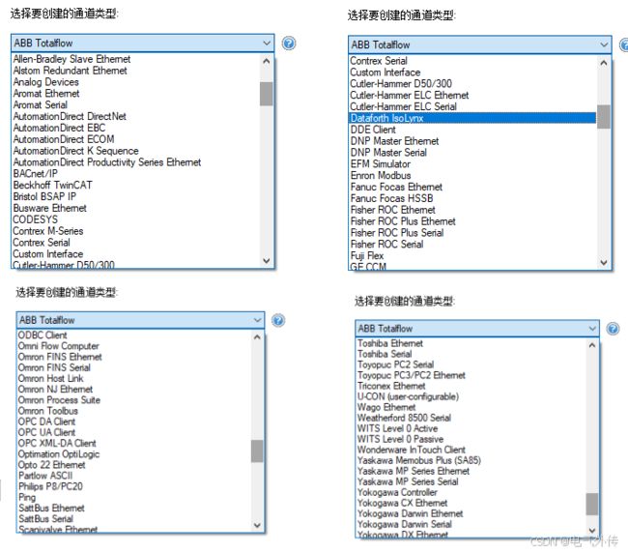Select AutomationDirect ECOM
This screenshot has height=553, width=628.
[x=64, y=139]
